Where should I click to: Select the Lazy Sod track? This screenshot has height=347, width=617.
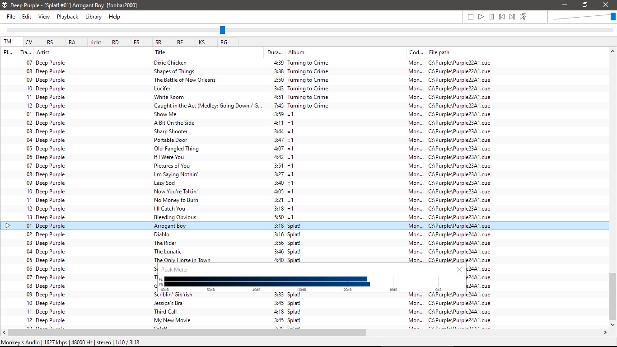[x=304, y=183]
